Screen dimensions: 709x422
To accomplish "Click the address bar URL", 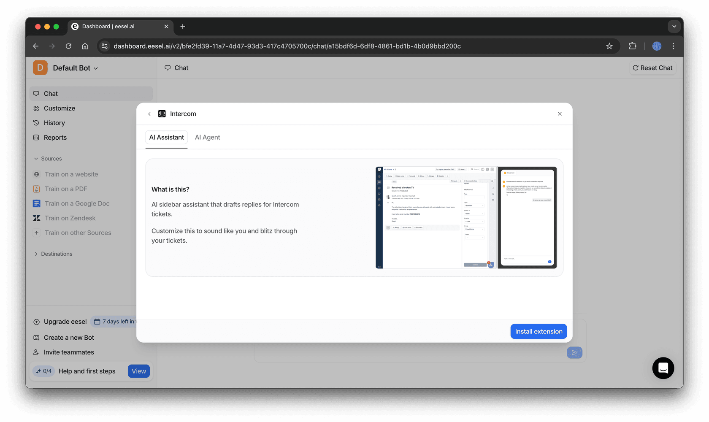I will tap(287, 46).
